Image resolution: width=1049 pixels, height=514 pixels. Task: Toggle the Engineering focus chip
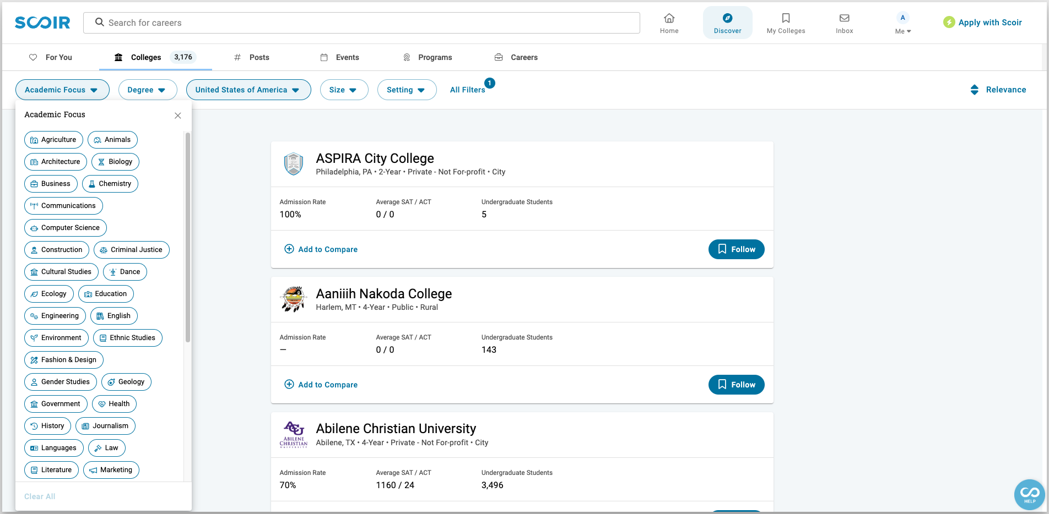(x=55, y=316)
